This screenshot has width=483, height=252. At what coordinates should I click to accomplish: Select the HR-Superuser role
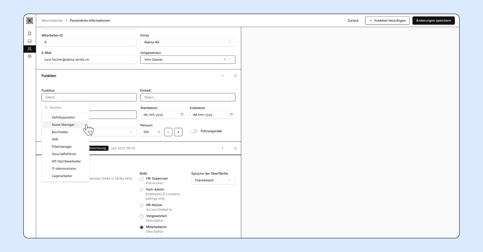(141, 178)
